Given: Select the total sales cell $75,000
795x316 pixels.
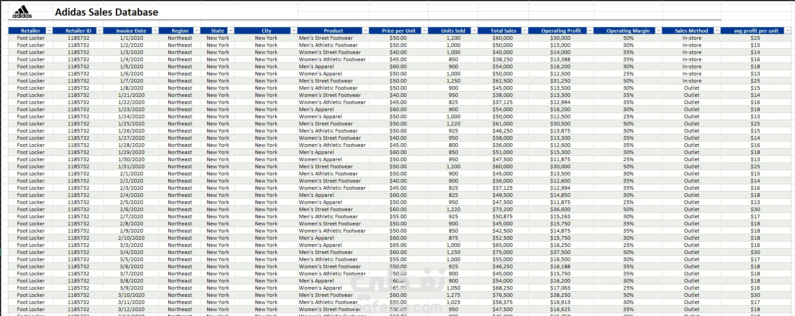Looking at the screenshot, I should 503,252.
